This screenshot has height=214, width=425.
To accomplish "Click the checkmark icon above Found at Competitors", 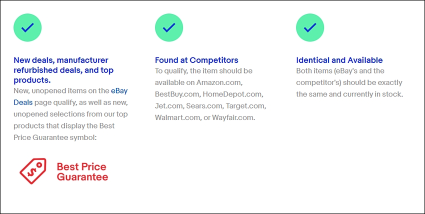I will coord(169,27).
